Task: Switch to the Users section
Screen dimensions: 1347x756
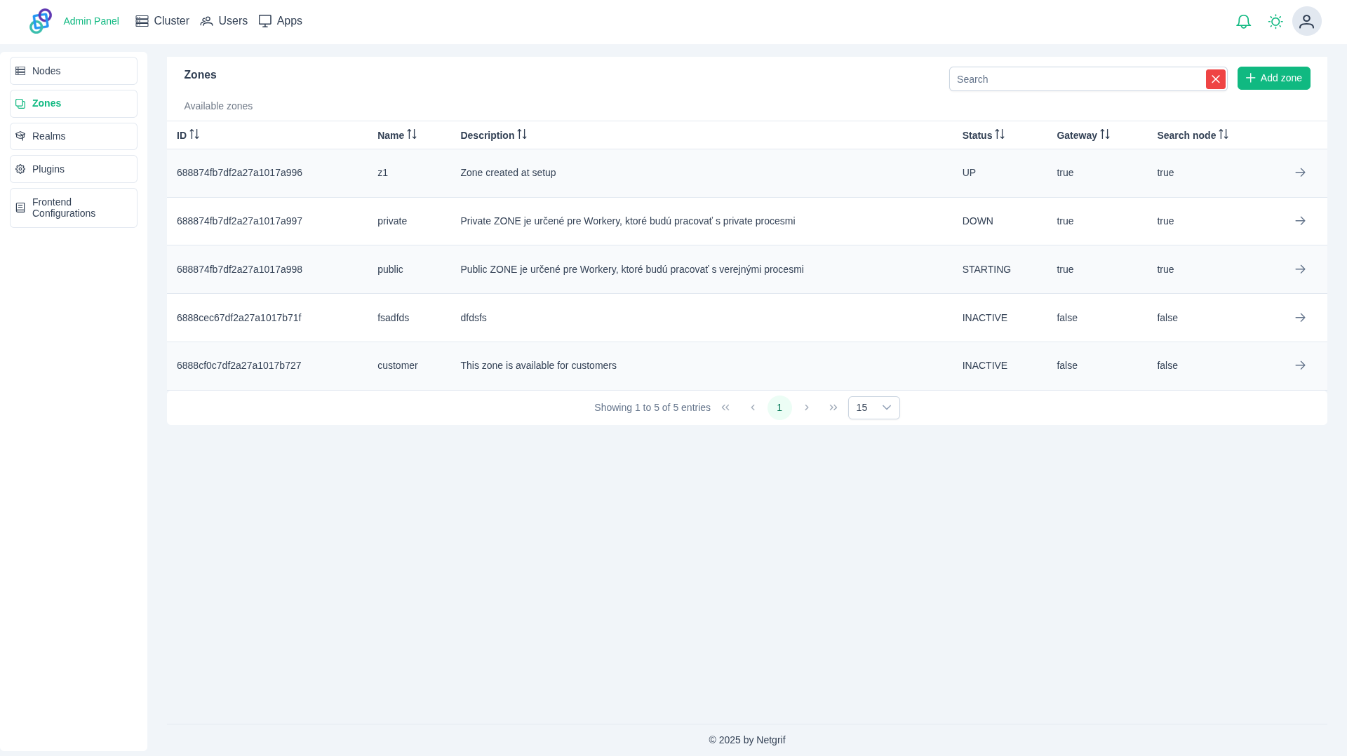Action: [x=224, y=21]
